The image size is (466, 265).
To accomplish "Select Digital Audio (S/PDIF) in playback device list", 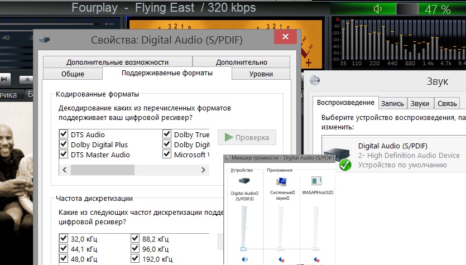I will 393,155.
